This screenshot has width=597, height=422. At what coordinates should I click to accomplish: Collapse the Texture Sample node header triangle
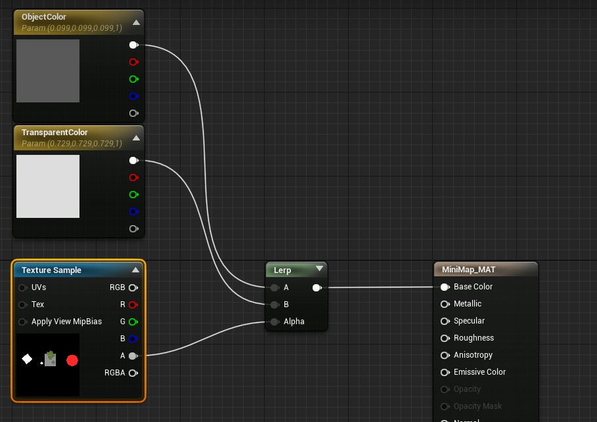tap(136, 269)
